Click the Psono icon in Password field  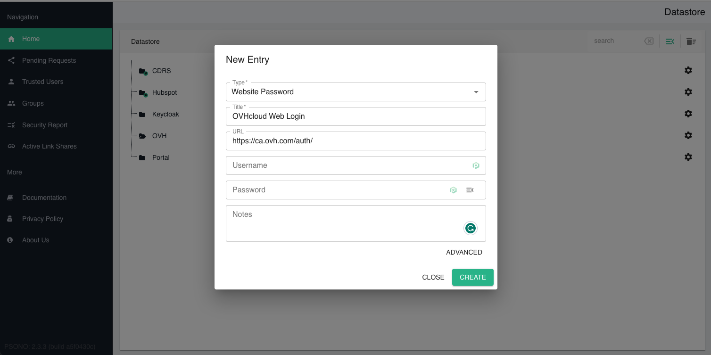pos(453,190)
